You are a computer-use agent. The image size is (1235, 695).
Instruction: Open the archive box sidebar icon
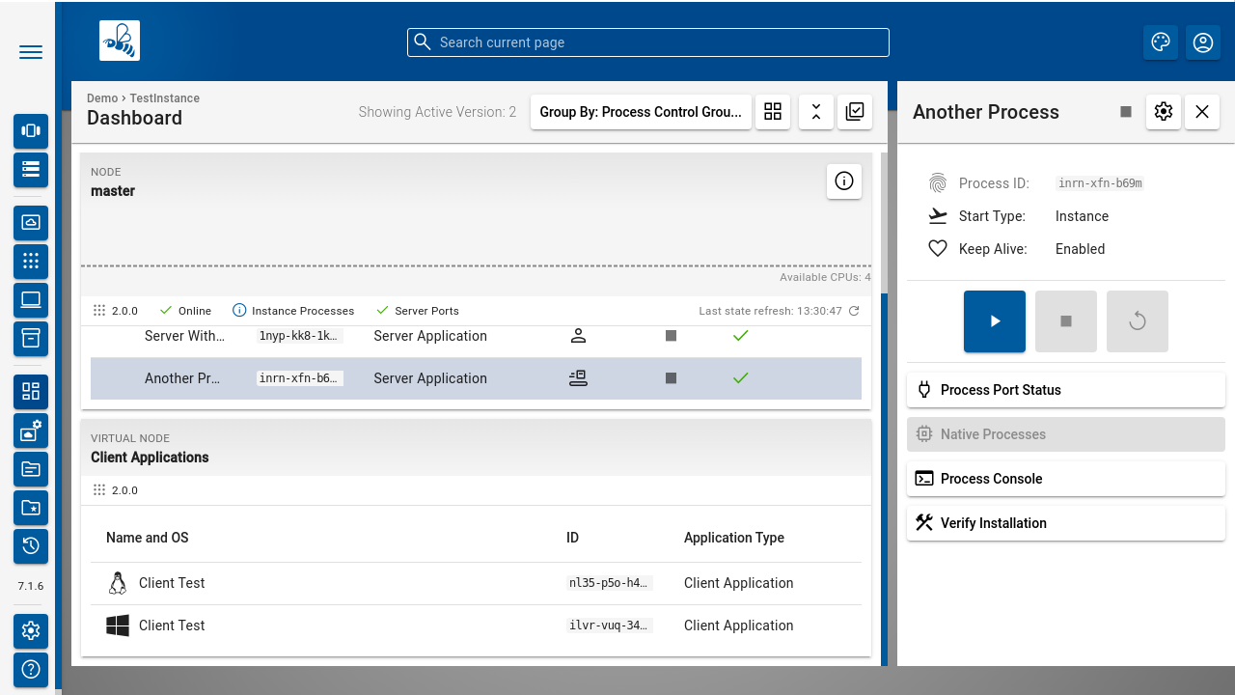click(x=31, y=339)
